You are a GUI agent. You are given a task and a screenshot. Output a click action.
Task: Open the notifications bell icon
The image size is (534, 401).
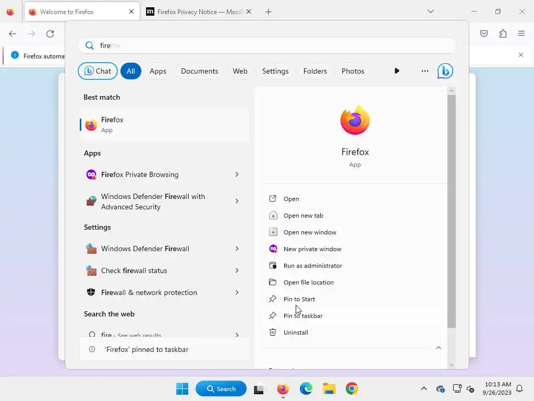coord(519,388)
